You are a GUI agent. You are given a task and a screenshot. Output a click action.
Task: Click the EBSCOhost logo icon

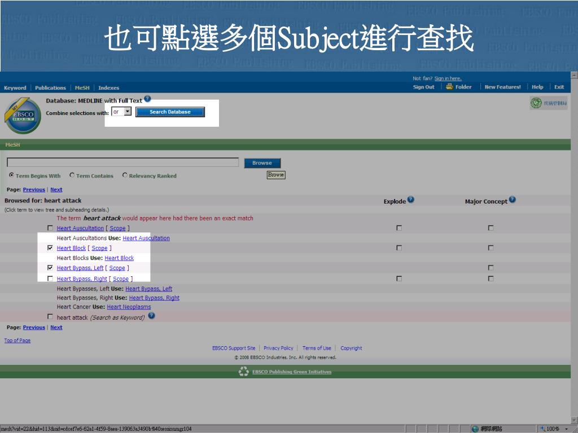click(x=23, y=115)
